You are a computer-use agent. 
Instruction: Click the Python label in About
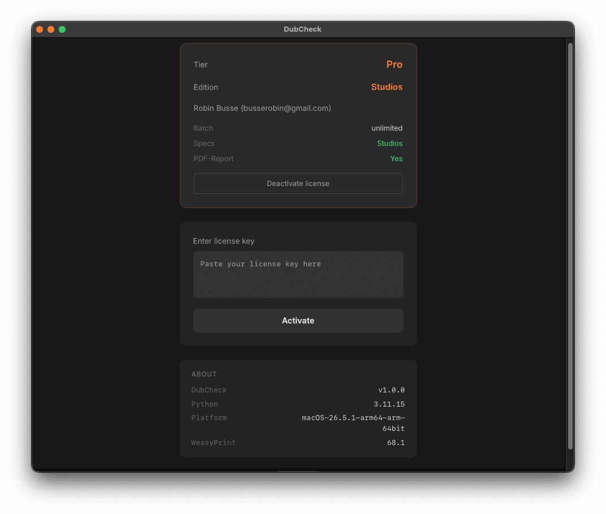click(205, 404)
